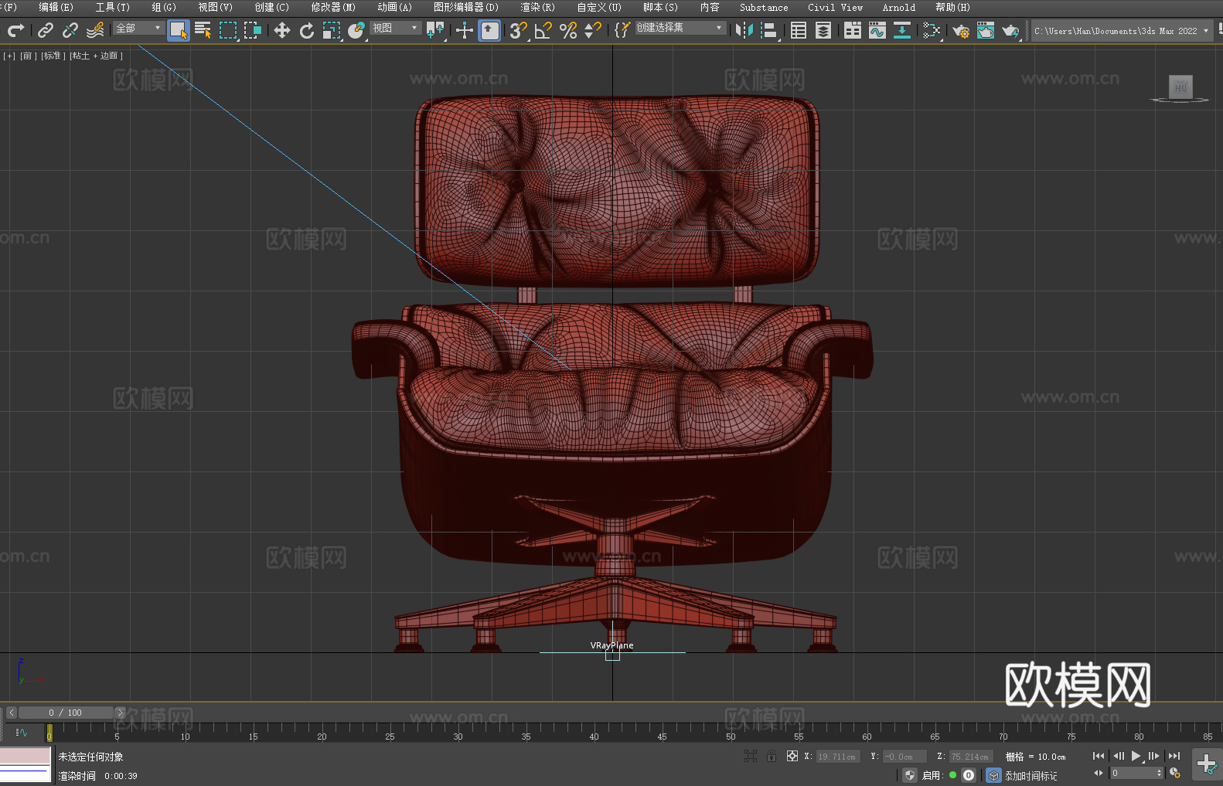This screenshot has height=786, width=1223.
Task: Click the Isolate Selection toggle icon
Action: [751, 756]
